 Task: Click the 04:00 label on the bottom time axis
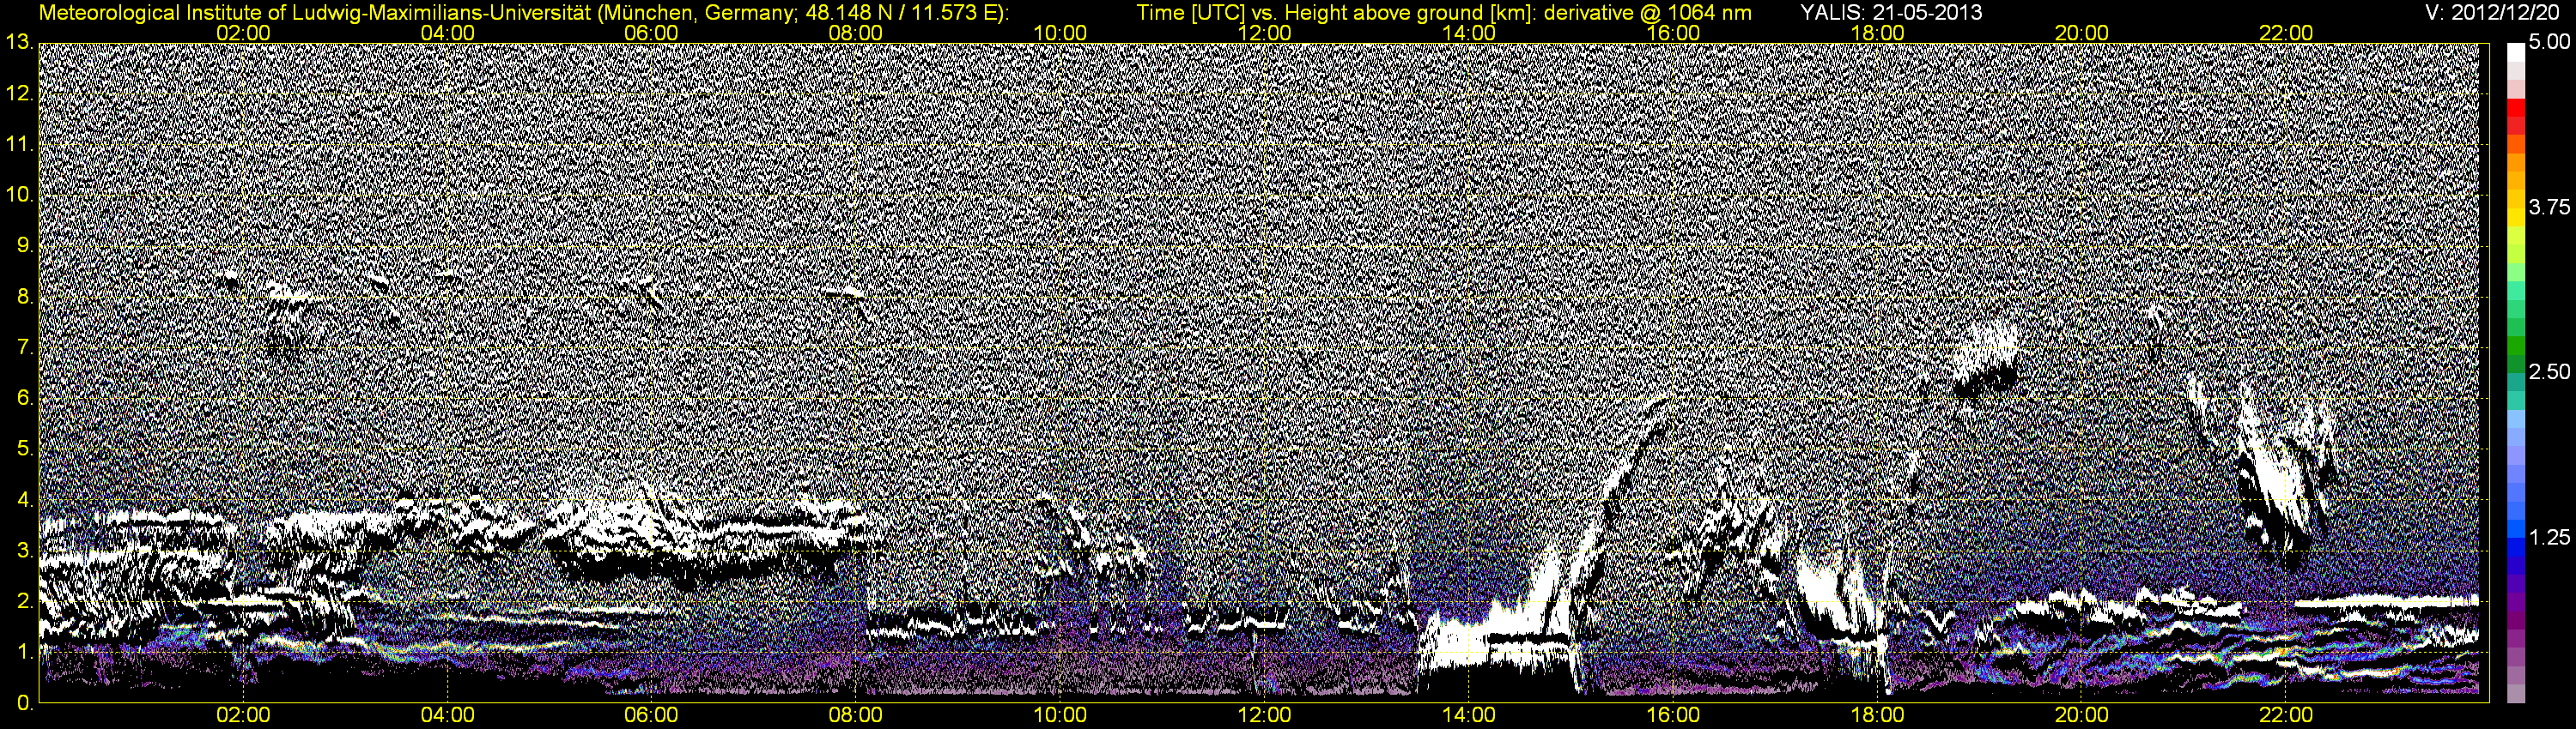coord(447,716)
